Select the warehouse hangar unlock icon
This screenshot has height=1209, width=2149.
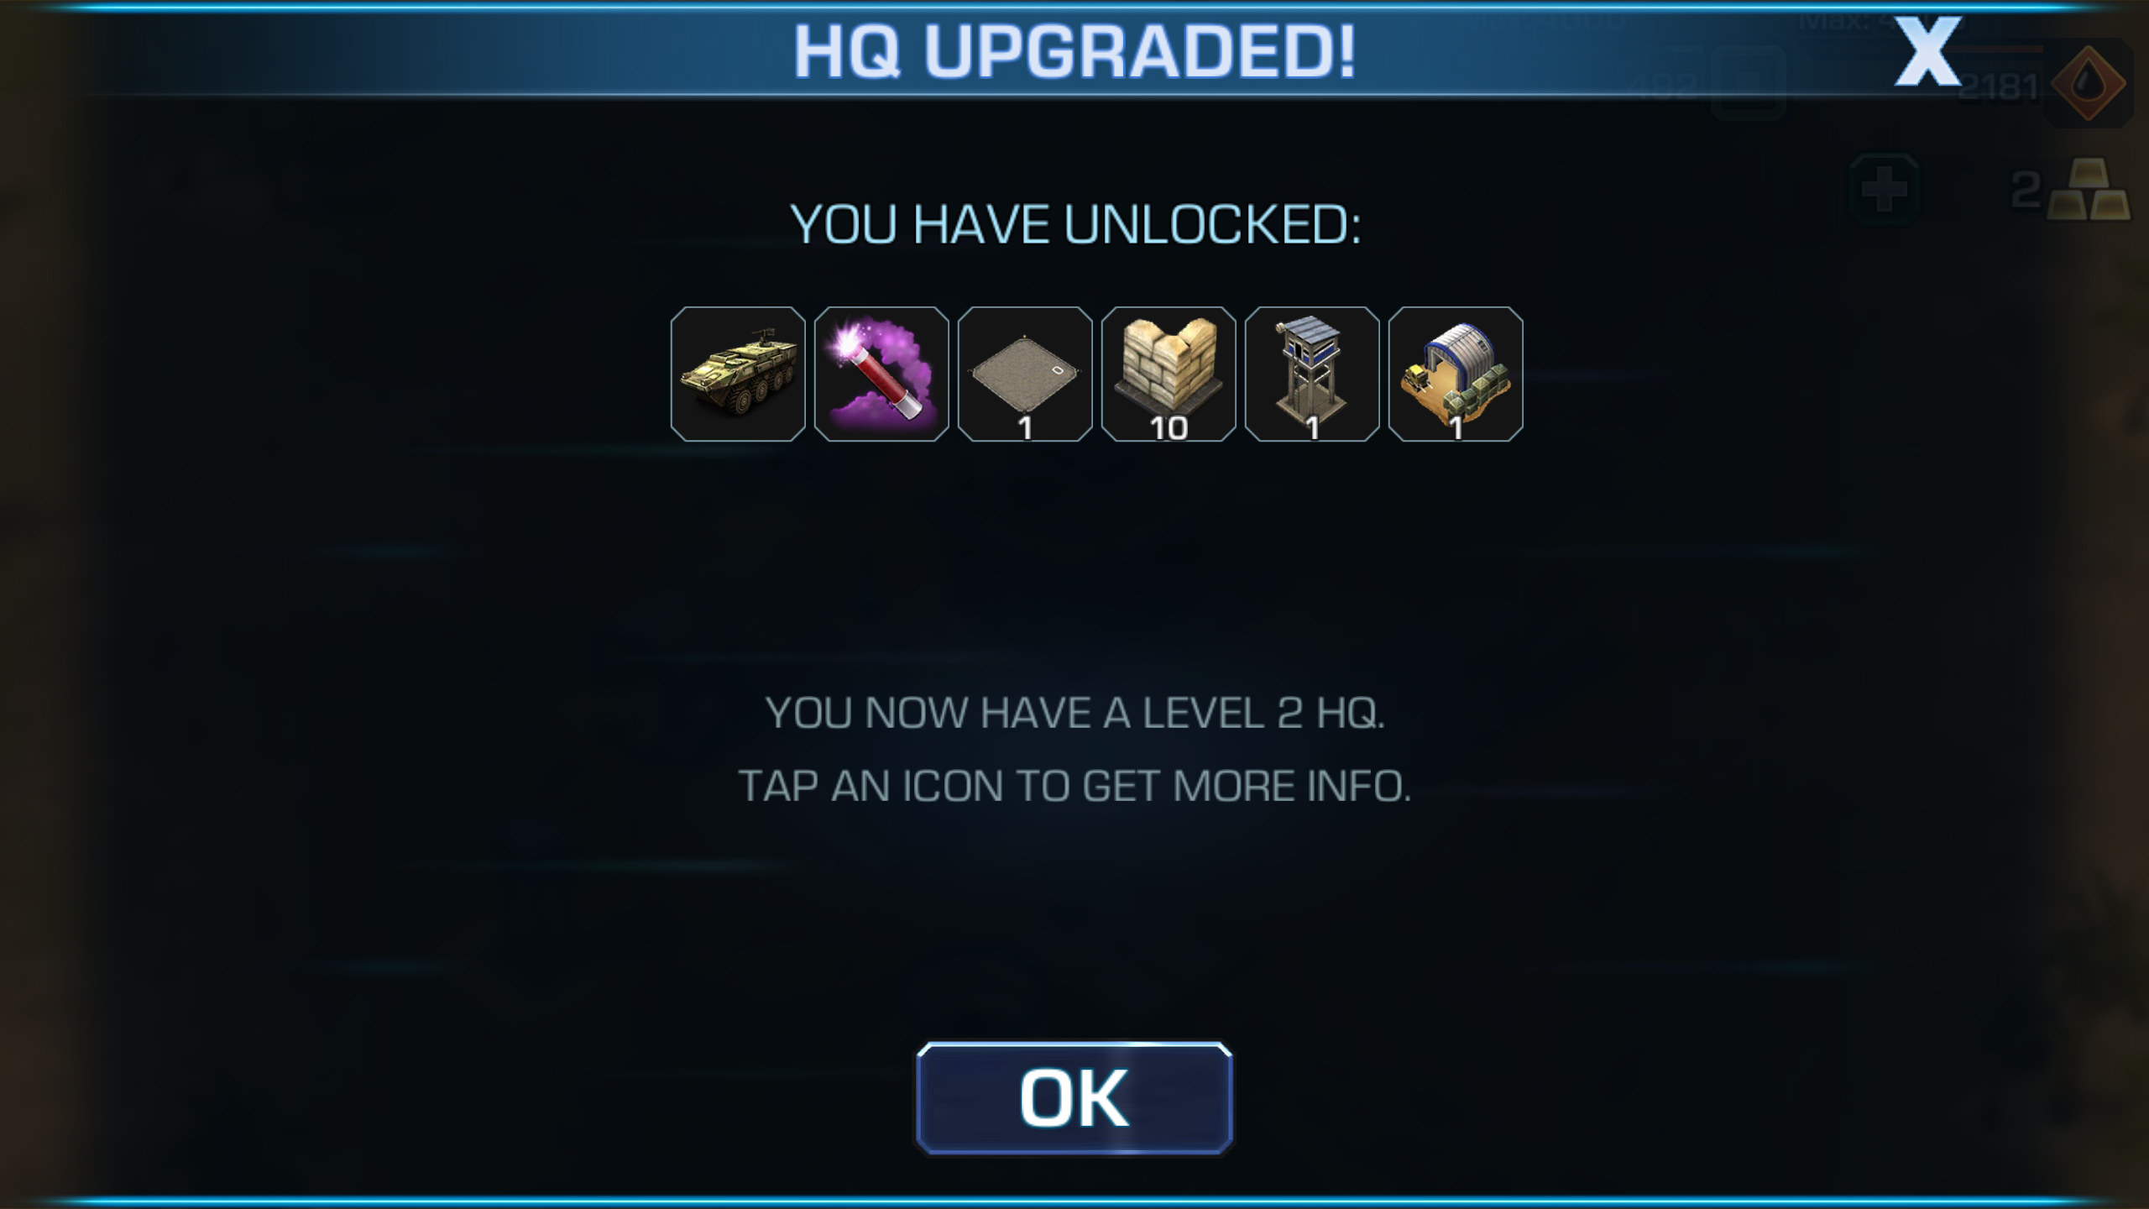[x=1456, y=374]
